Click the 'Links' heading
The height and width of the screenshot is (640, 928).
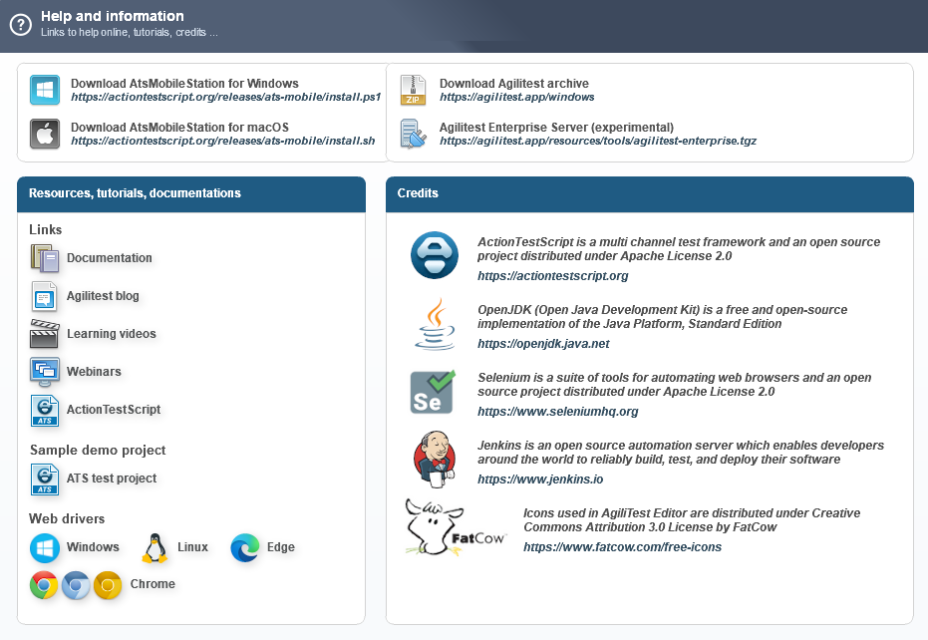46,229
